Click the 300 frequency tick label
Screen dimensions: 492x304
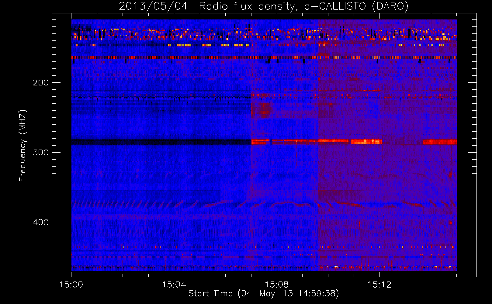(41, 152)
